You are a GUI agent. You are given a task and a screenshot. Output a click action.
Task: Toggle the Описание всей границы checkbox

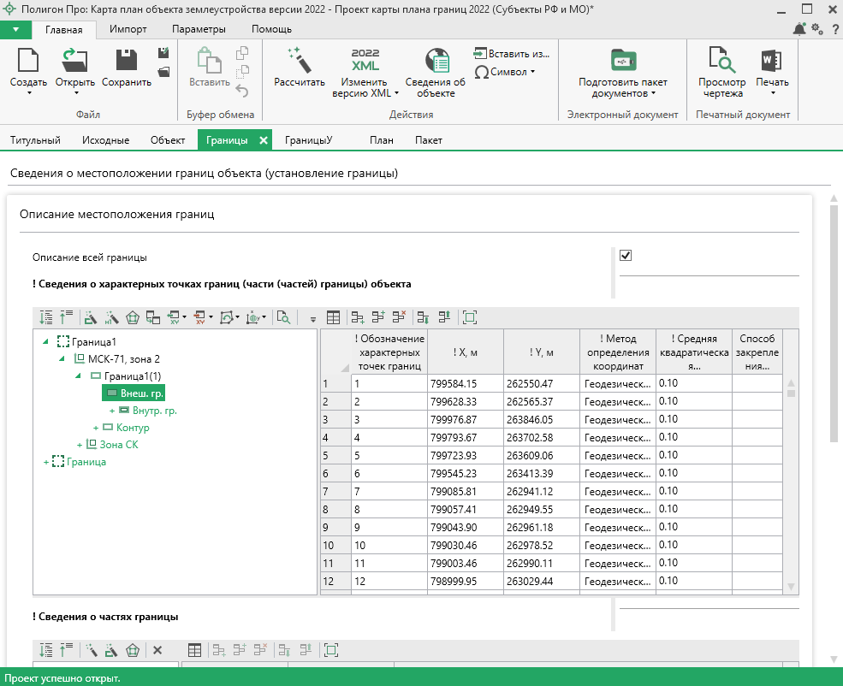[626, 256]
